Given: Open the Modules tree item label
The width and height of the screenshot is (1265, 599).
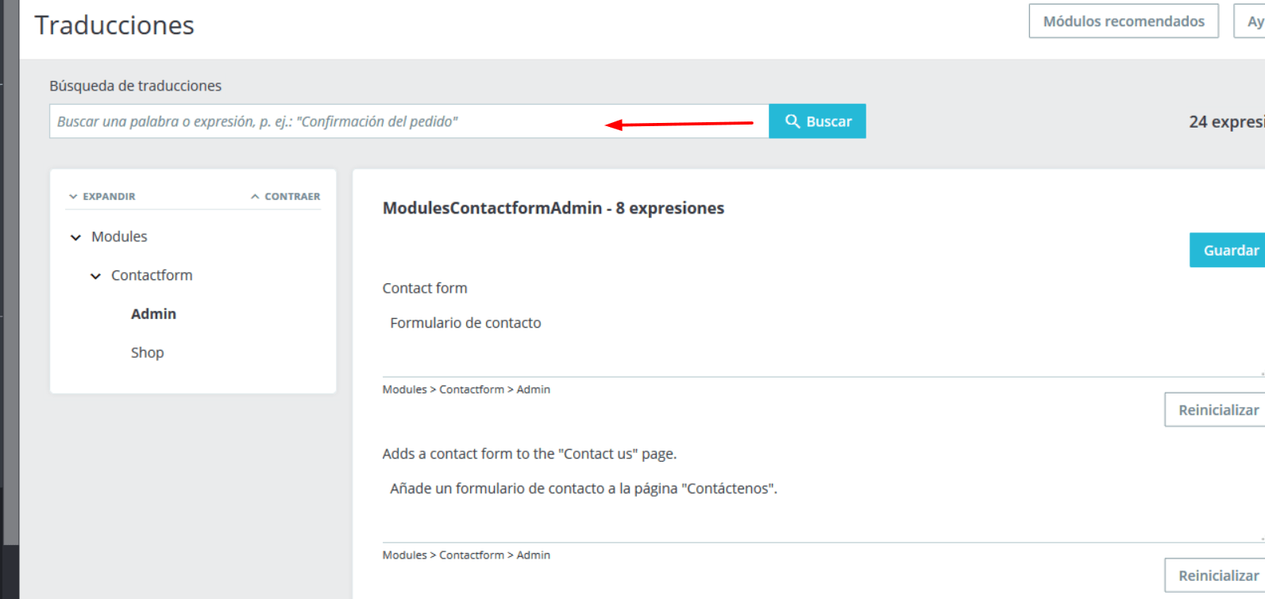Looking at the screenshot, I should (119, 236).
